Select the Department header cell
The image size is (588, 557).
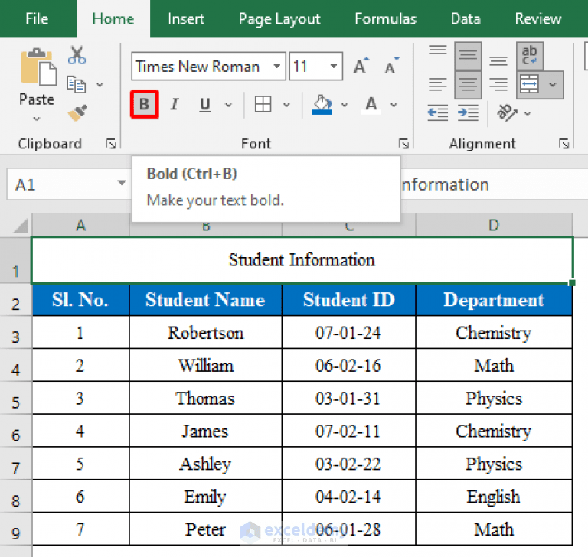point(494,300)
